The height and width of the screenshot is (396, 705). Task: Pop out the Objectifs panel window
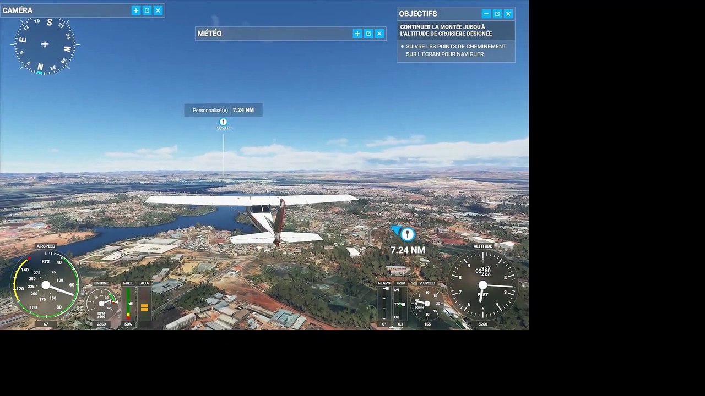[497, 14]
